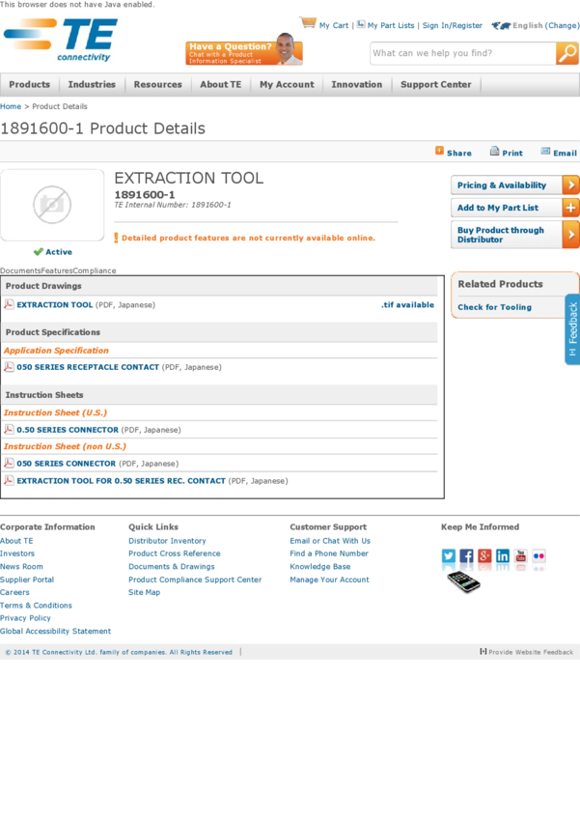Open the YouTube social icon
The image size is (580, 821).
point(521,555)
